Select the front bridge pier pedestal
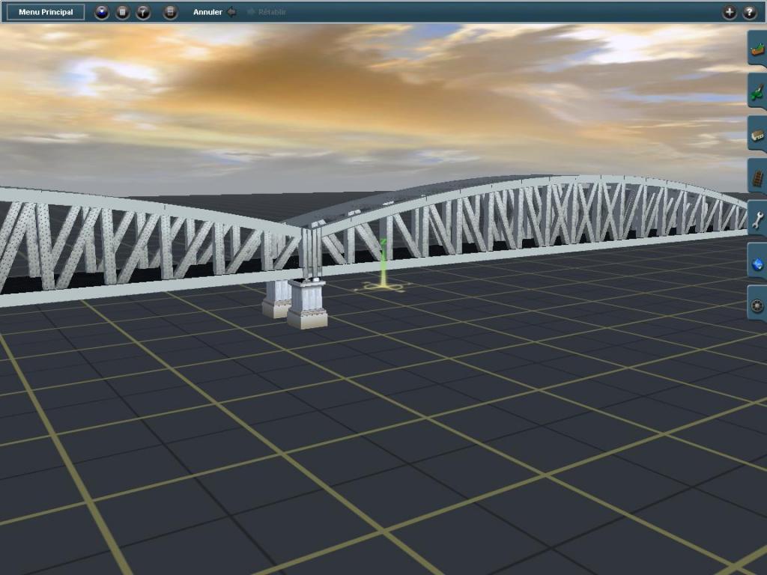 (x=307, y=303)
